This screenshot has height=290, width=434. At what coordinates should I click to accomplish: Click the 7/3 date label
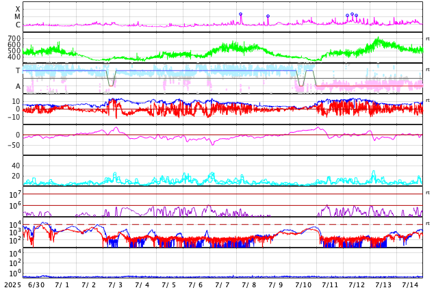pos(115,285)
